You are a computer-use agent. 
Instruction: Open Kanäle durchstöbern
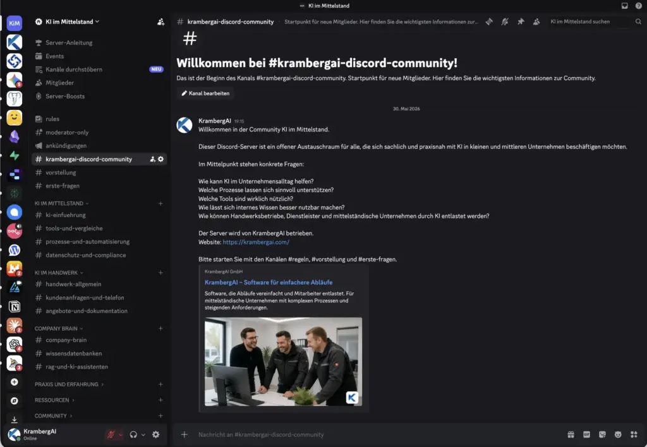coord(99,69)
